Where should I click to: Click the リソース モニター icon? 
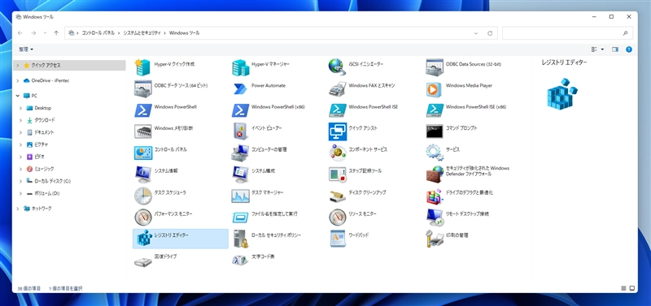(x=337, y=217)
